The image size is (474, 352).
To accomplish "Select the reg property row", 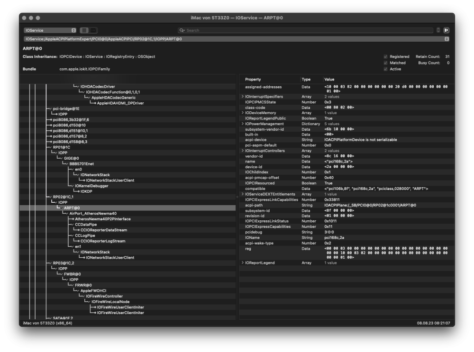I will pyautogui.click(x=347, y=253).
